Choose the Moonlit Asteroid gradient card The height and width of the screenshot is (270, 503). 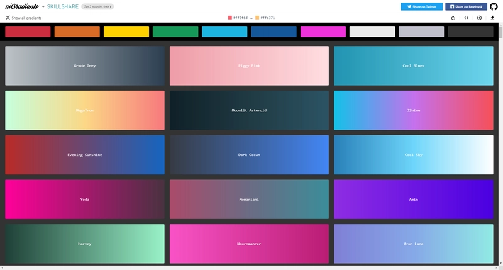tap(249, 110)
